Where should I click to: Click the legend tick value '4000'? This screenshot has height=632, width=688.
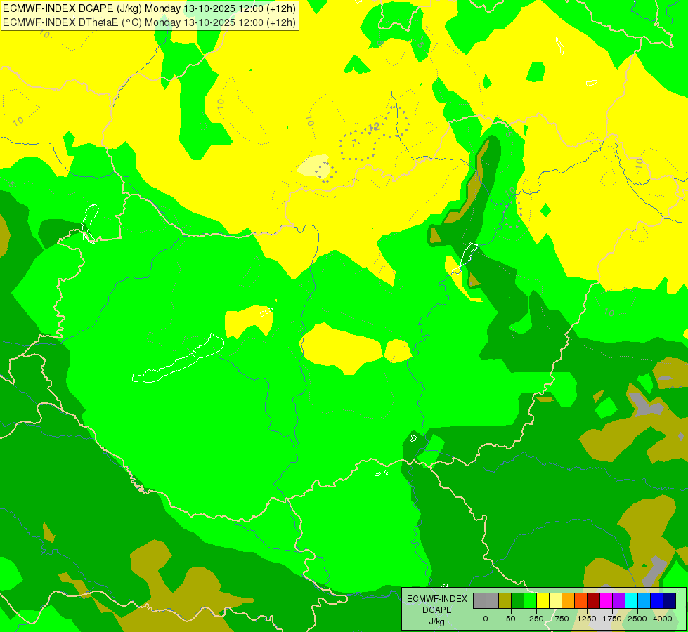(x=663, y=619)
